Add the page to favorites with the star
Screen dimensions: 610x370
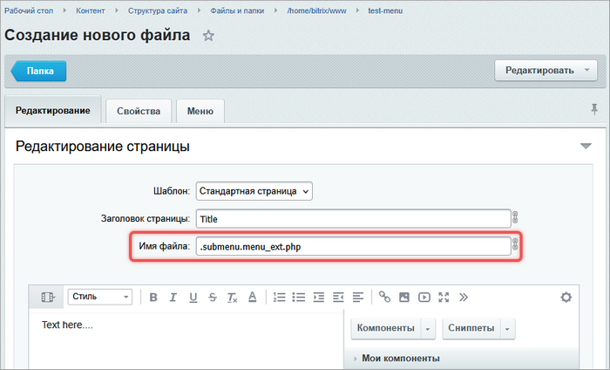[x=208, y=36]
